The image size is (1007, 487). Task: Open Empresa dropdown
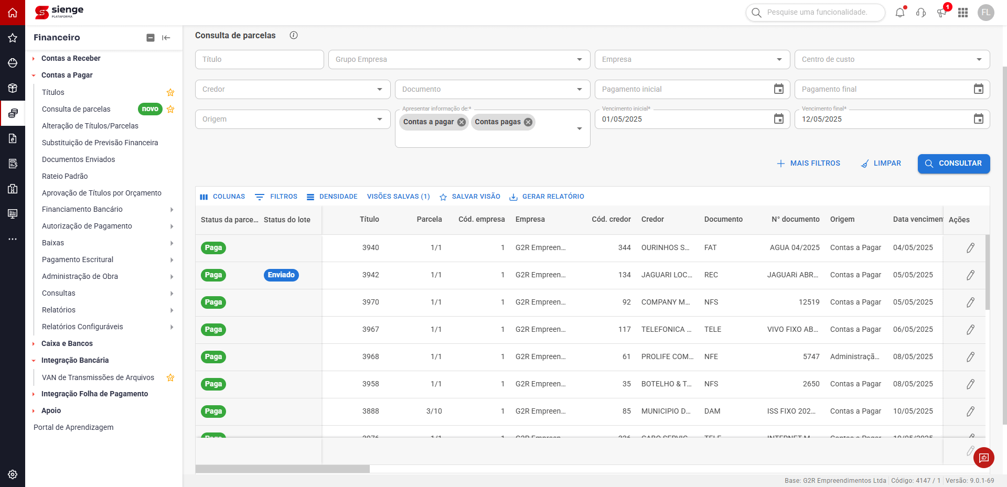[x=692, y=59]
